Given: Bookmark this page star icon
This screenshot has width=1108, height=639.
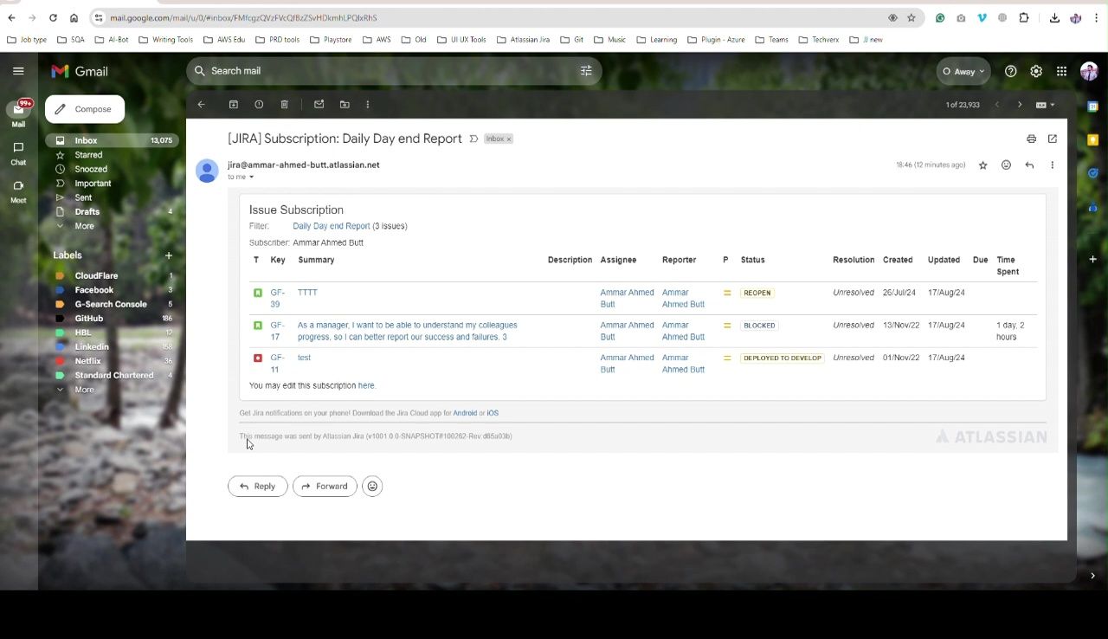Looking at the screenshot, I should 911,17.
